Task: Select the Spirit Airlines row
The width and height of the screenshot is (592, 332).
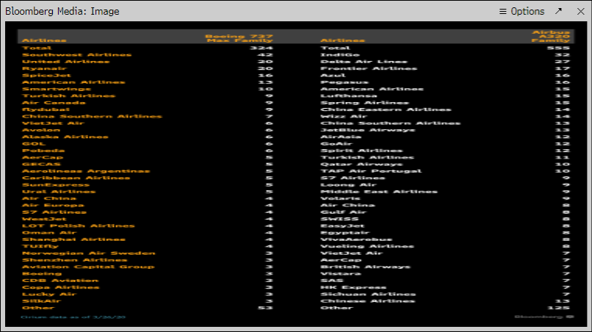Action: pyautogui.click(x=445, y=151)
